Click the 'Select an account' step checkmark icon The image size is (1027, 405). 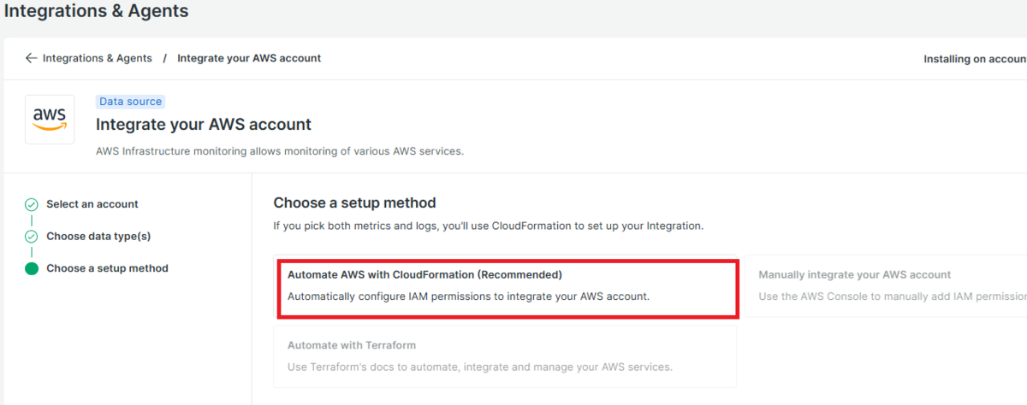pyautogui.click(x=32, y=205)
